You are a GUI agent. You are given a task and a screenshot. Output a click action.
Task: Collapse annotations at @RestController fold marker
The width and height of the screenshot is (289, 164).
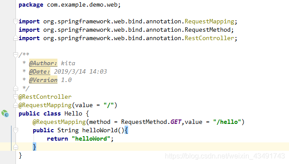(15, 97)
